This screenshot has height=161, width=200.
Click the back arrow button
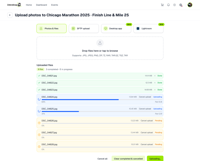coord(10,15)
